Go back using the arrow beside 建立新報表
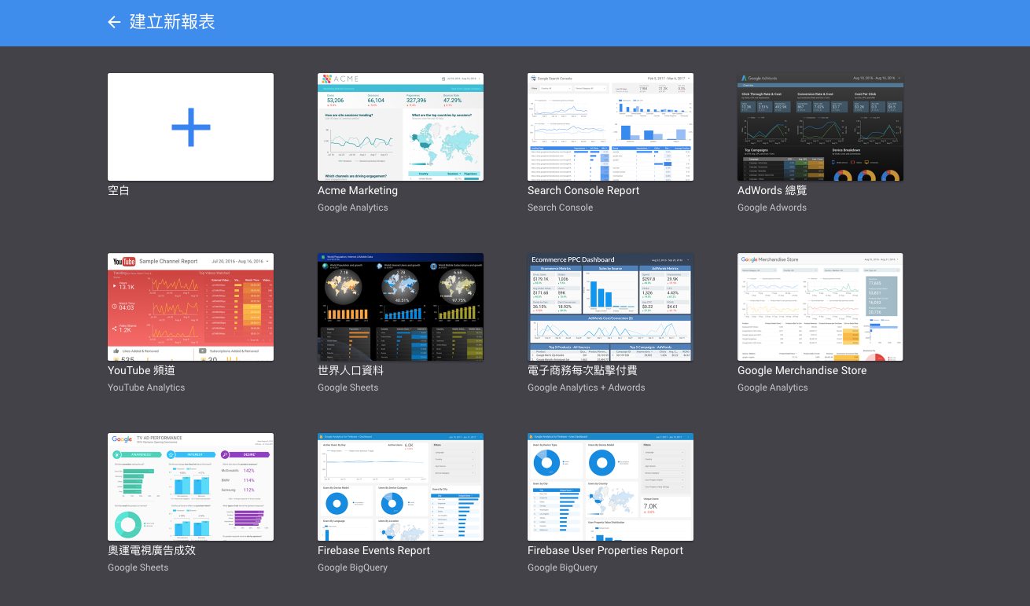Viewport: 1030px width, 606px height. click(x=114, y=22)
